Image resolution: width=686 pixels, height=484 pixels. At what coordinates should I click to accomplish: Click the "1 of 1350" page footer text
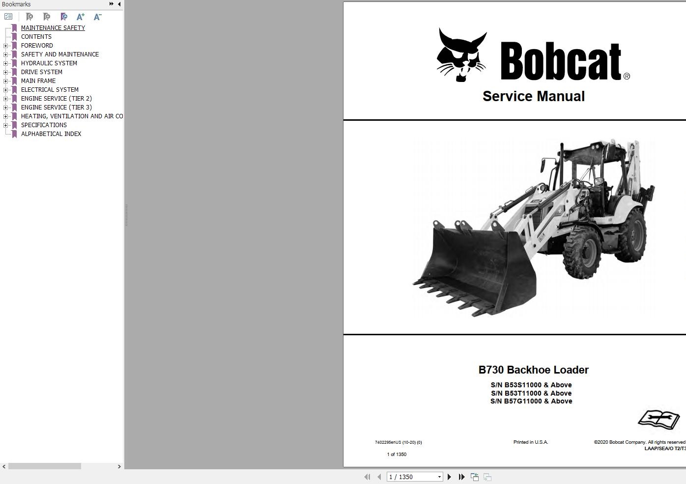point(397,454)
